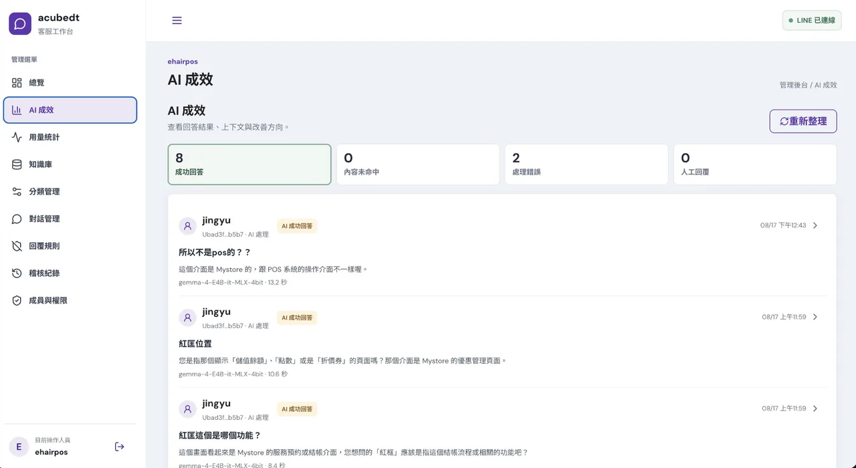This screenshot has width=856, height=468.
Task: Click the 成員與權限 shield check icon
Action: (17, 301)
